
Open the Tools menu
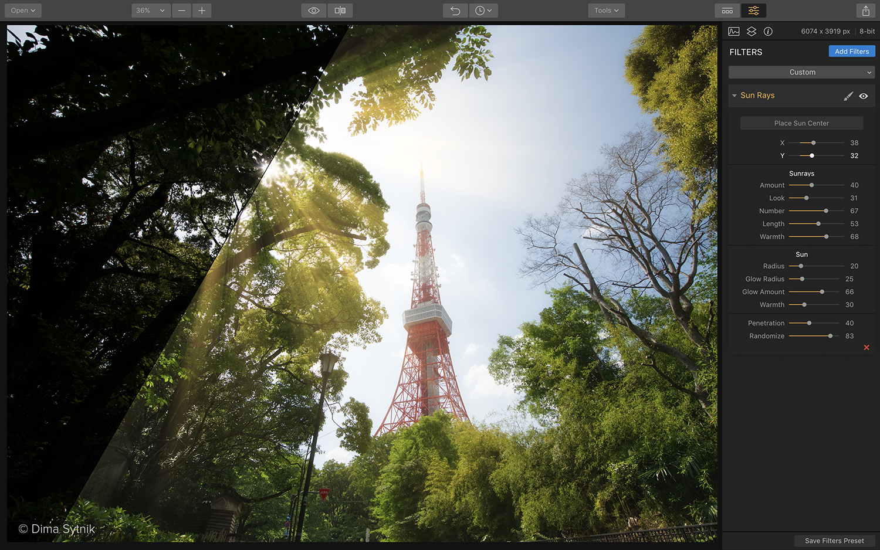click(x=606, y=11)
